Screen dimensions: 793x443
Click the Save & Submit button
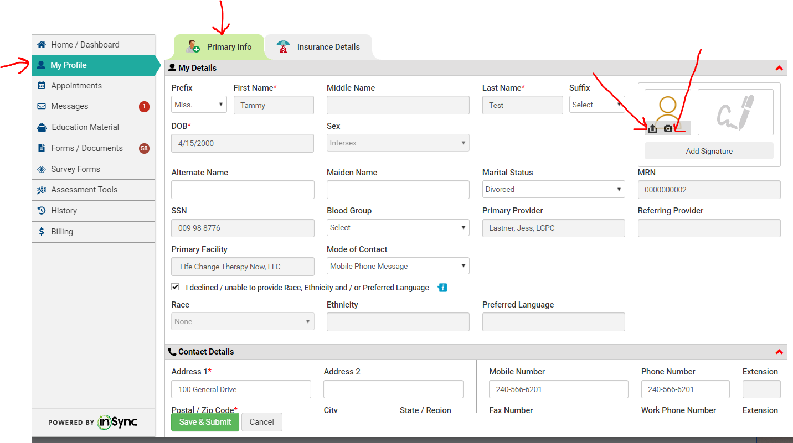205,422
